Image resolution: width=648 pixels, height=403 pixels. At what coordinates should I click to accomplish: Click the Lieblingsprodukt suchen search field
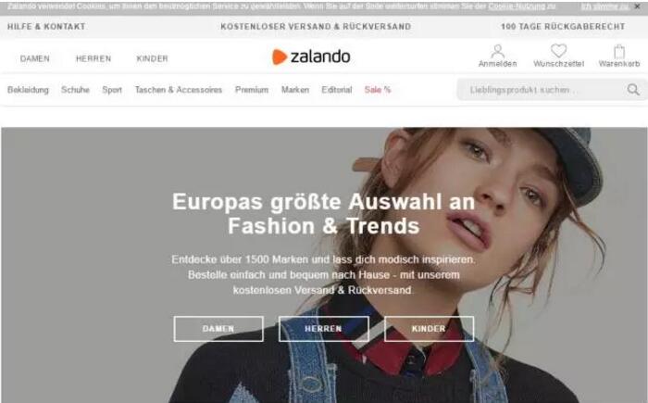tap(542, 89)
